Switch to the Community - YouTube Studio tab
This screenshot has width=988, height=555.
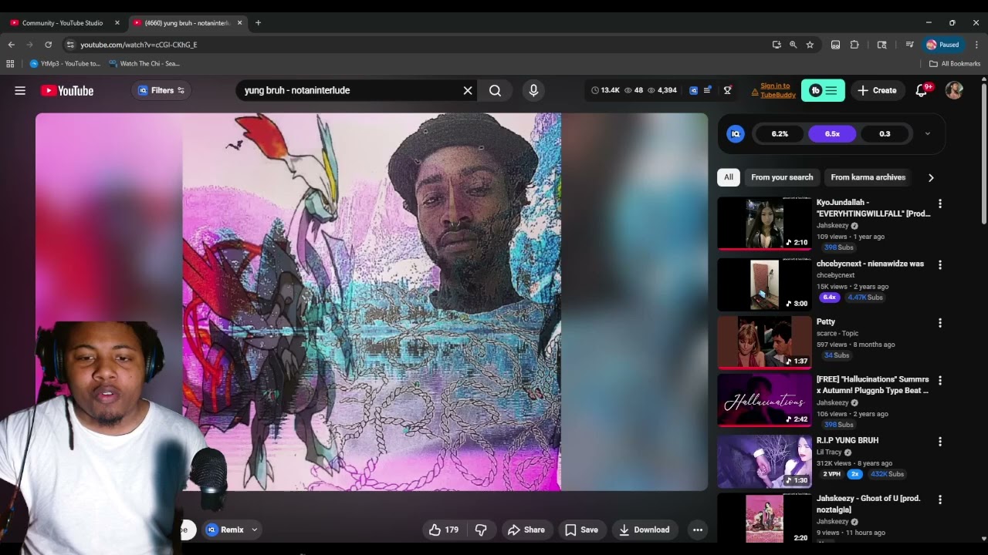62,23
